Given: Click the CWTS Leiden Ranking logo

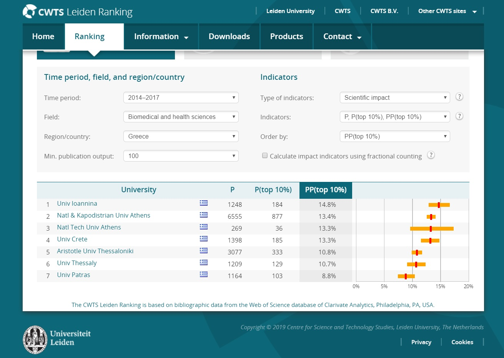Looking at the screenshot, I should tap(78, 12).
